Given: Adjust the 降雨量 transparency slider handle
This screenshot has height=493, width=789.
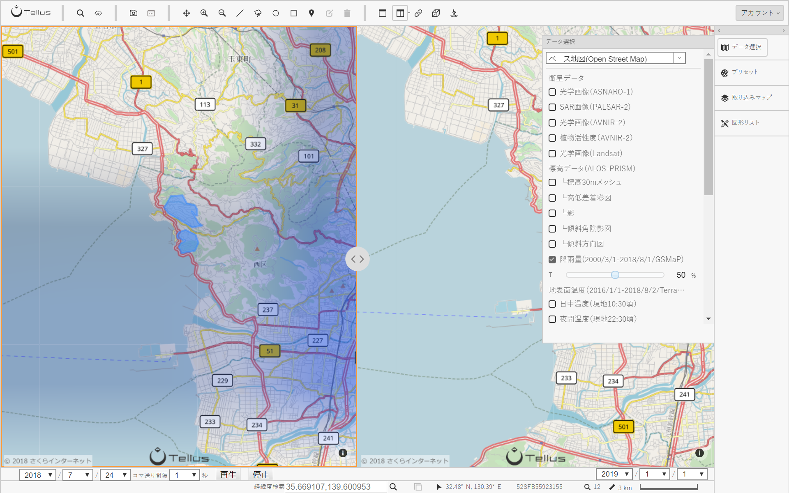Looking at the screenshot, I should tap(615, 275).
